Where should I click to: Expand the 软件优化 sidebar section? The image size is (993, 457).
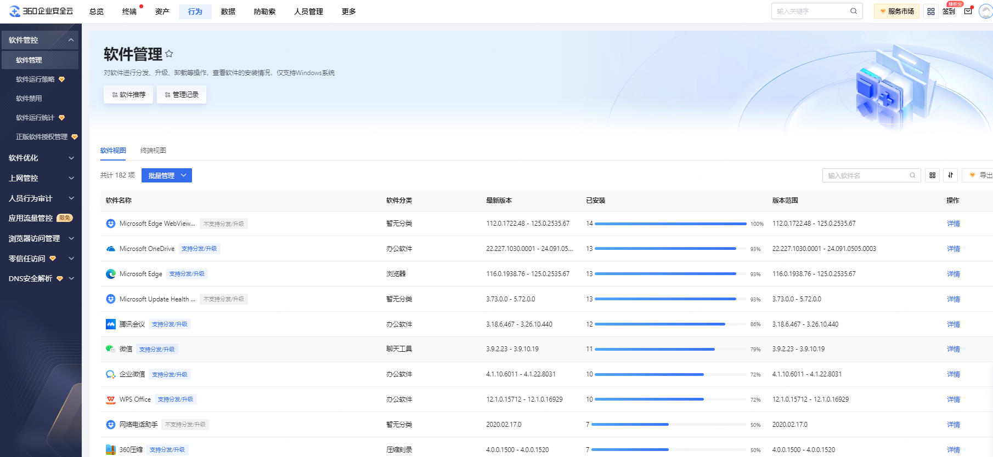(x=71, y=158)
